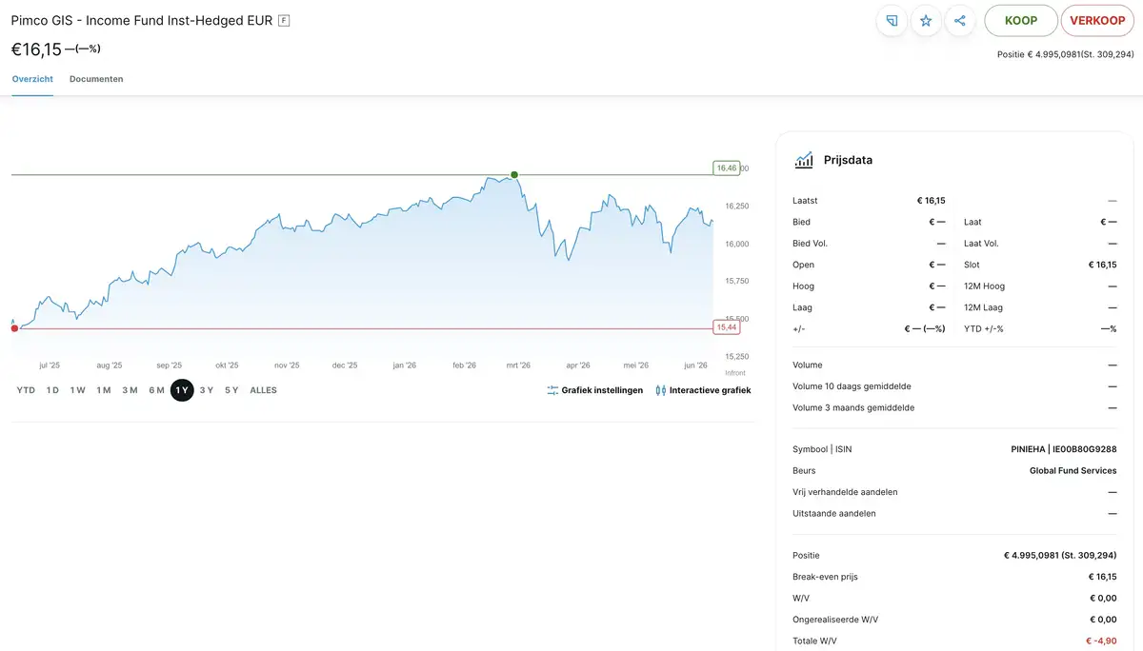
Task: Click the VERKOOP sell button
Action: [x=1097, y=20]
